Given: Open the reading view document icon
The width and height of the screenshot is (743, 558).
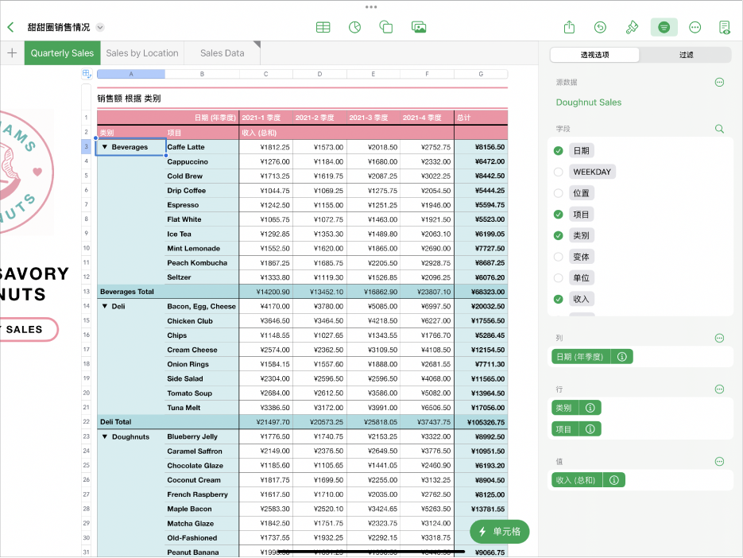Looking at the screenshot, I should click(725, 28).
